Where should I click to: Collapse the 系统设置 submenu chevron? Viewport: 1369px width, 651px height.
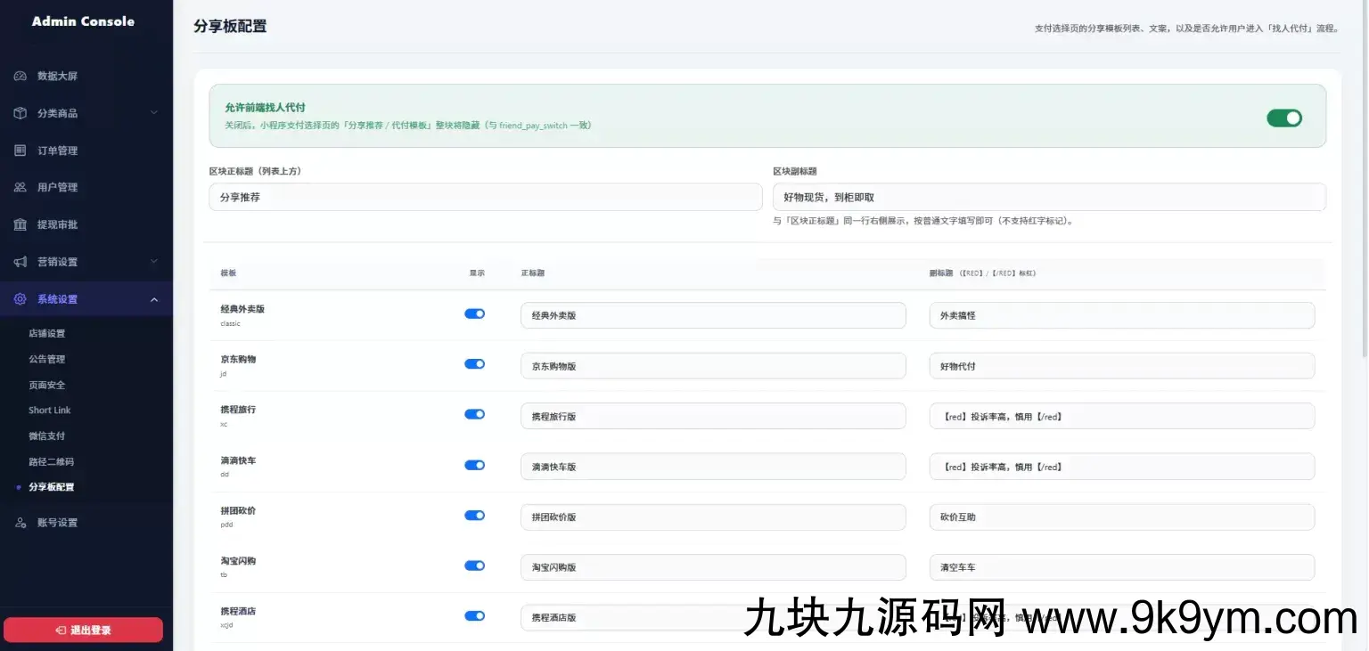tap(154, 299)
